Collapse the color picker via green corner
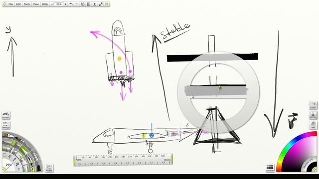 315,170
